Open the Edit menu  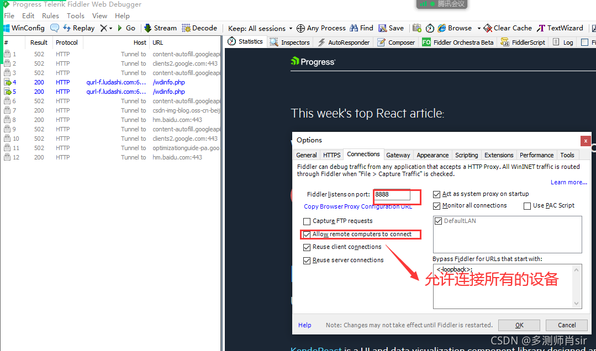pyautogui.click(x=28, y=16)
